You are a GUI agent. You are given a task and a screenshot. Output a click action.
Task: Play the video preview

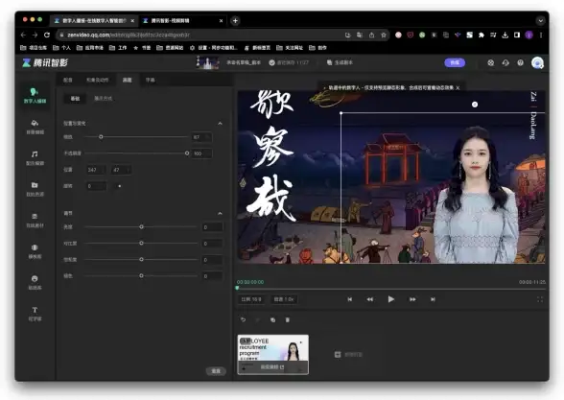(x=391, y=299)
